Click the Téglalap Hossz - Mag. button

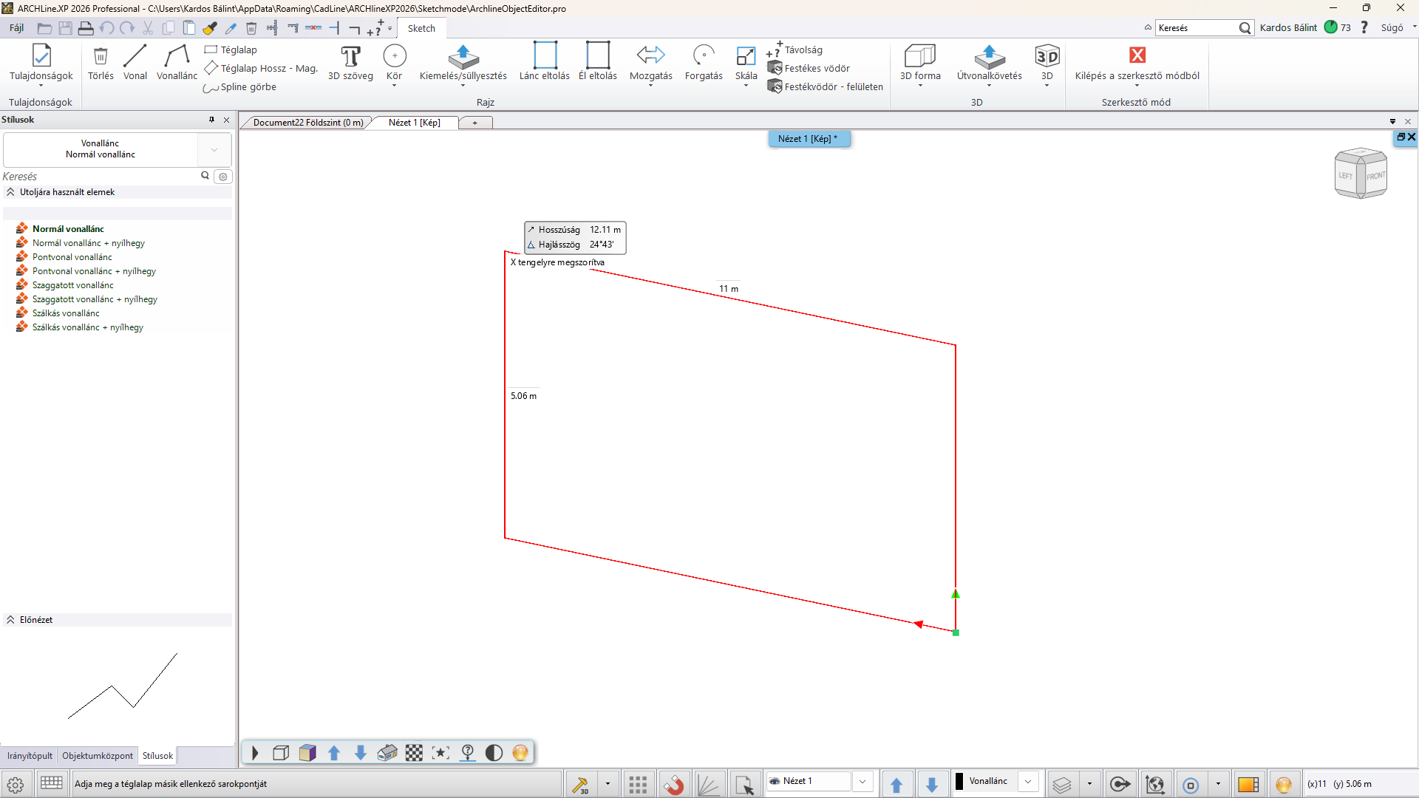(261, 68)
